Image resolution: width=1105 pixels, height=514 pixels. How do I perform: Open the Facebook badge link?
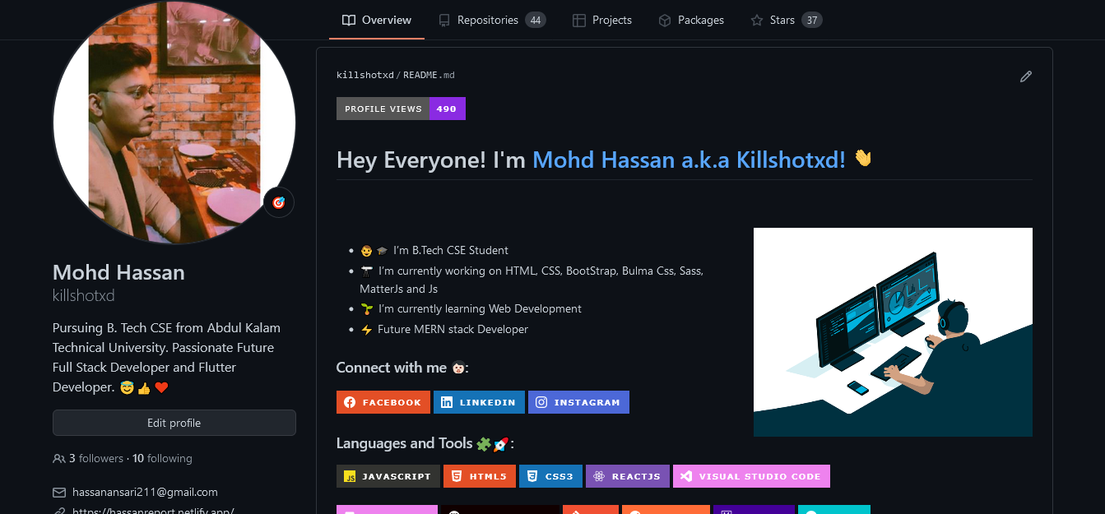[x=383, y=402]
